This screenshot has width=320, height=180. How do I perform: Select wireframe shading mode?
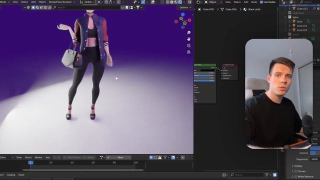pyautogui.click(x=167, y=2)
